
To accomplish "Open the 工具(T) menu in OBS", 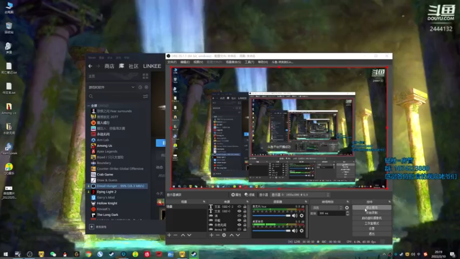I will 250,62.
